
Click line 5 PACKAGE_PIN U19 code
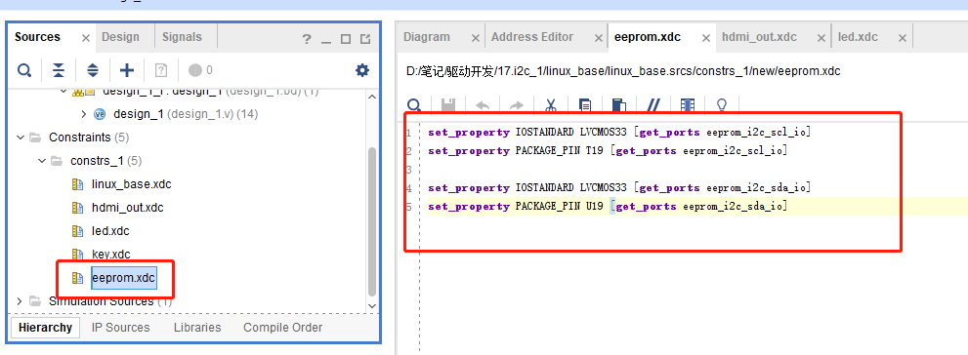point(608,206)
